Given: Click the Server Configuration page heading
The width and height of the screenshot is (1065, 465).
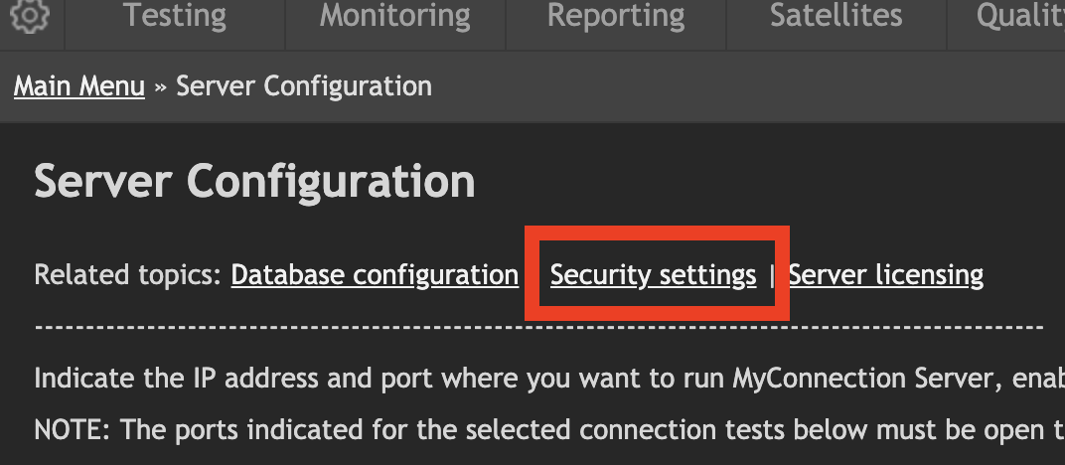Looking at the screenshot, I should coord(254,182).
